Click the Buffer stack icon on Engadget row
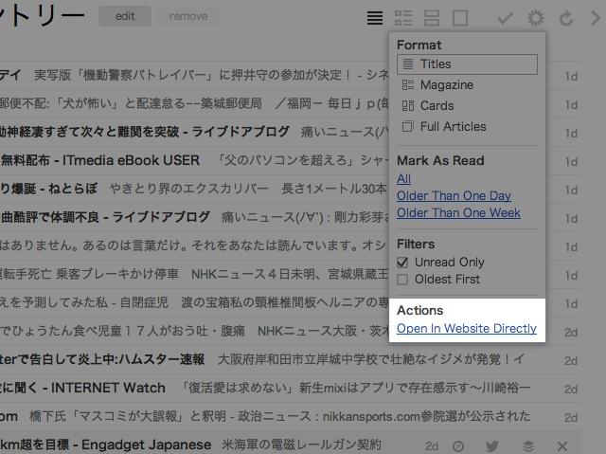The height and width of the screenshot is (454, 606). coord(527,446)
